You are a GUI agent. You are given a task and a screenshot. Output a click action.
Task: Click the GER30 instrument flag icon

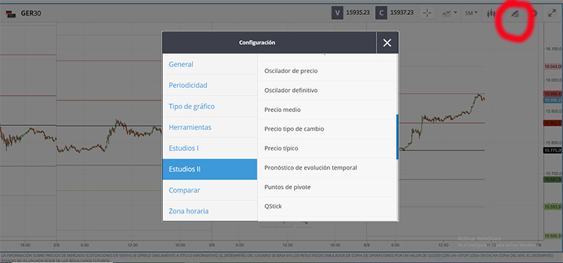[x=11, y=14]
